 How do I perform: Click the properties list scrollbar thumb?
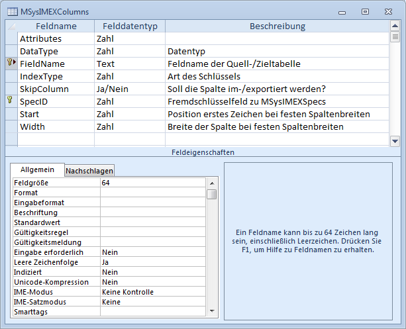tap(211, 194)
